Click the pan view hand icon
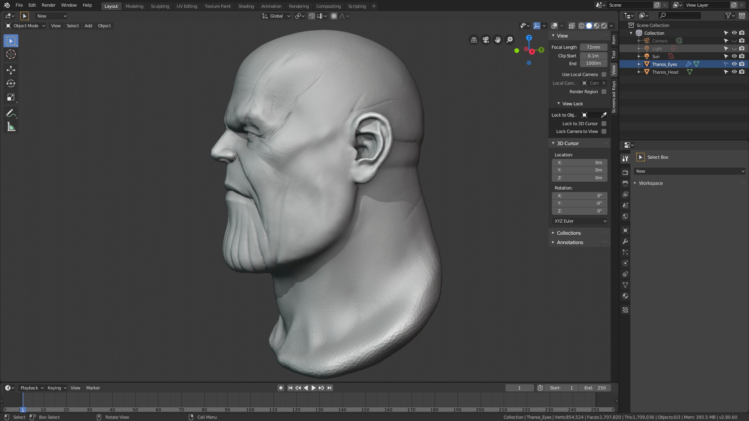749x421 pixels. (x=498, y=40)
